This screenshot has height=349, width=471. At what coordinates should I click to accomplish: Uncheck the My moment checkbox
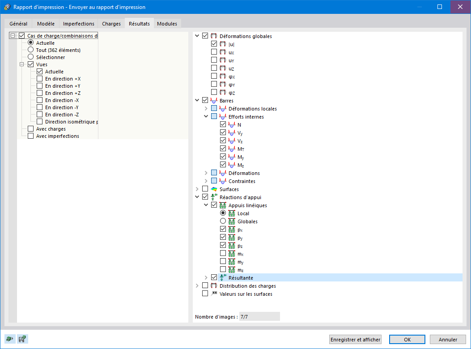coord(223,156)
